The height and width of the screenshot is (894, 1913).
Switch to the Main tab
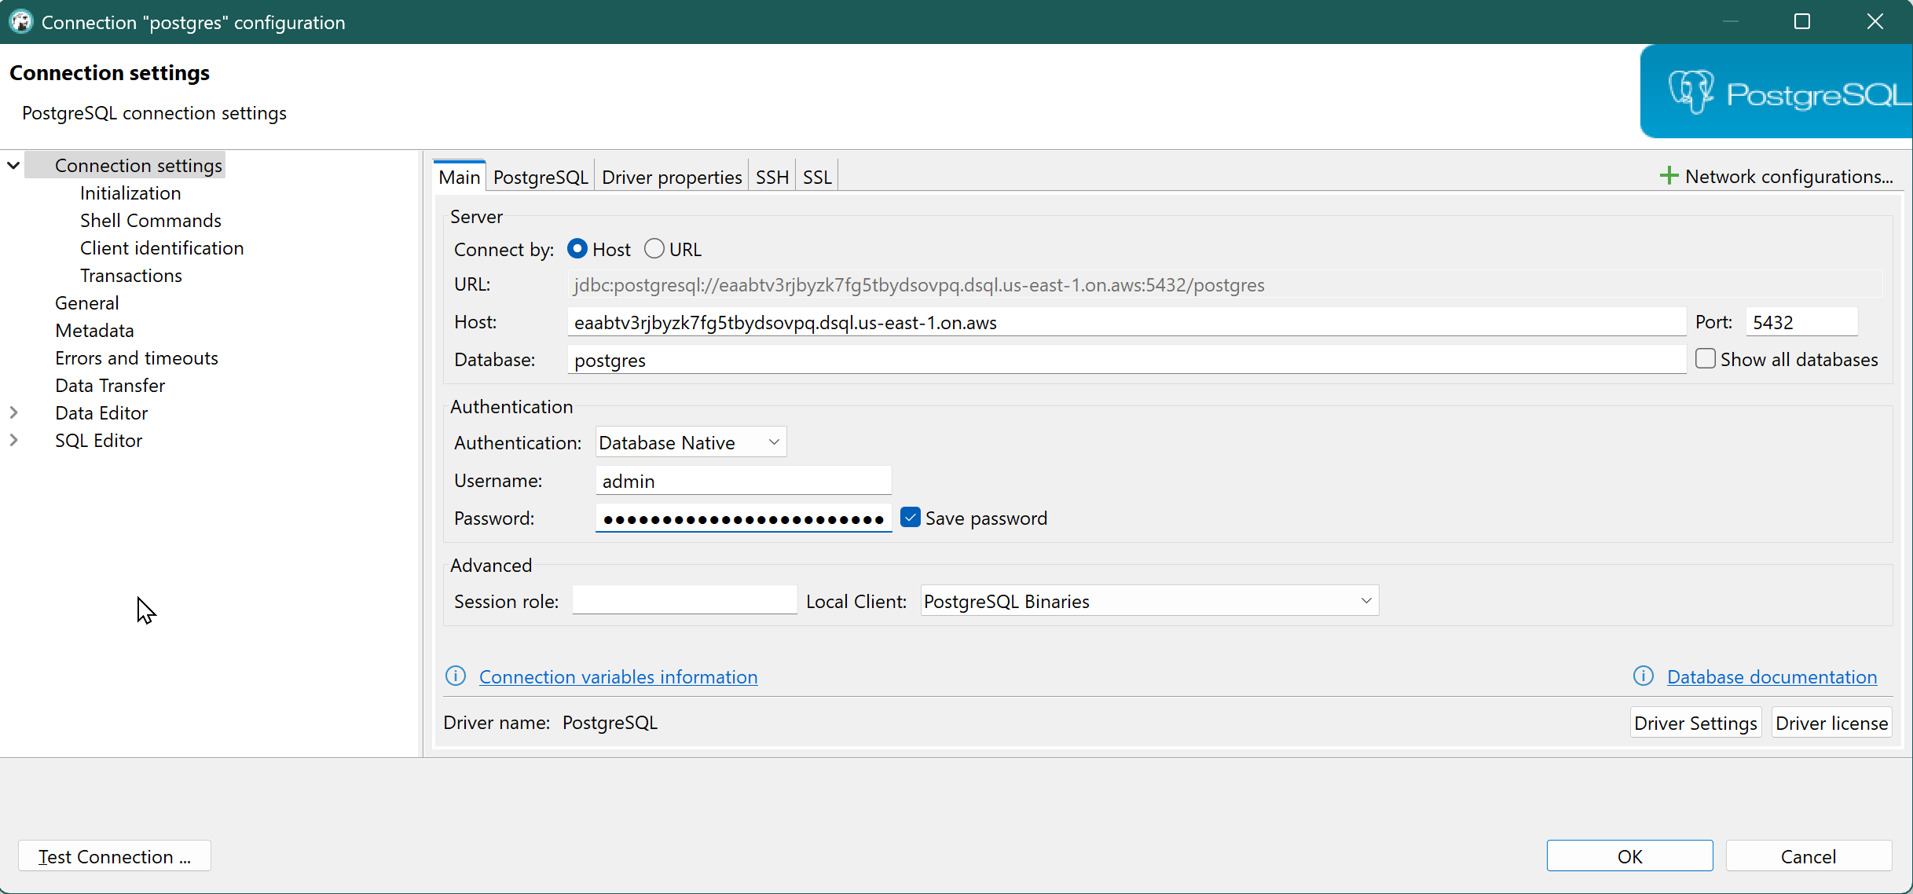click(x=460, y=177)
